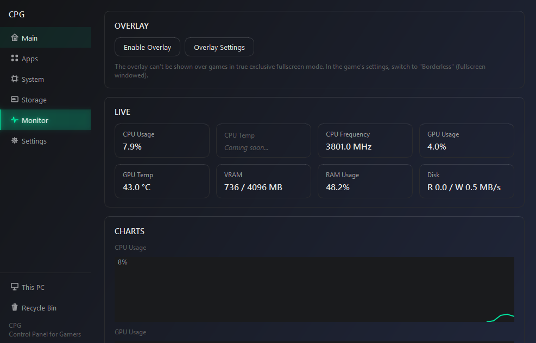Click the GPU Usage 4.0% value
Image resolution: width=536 pixels, height=343 pixels.
click(437, 147)
